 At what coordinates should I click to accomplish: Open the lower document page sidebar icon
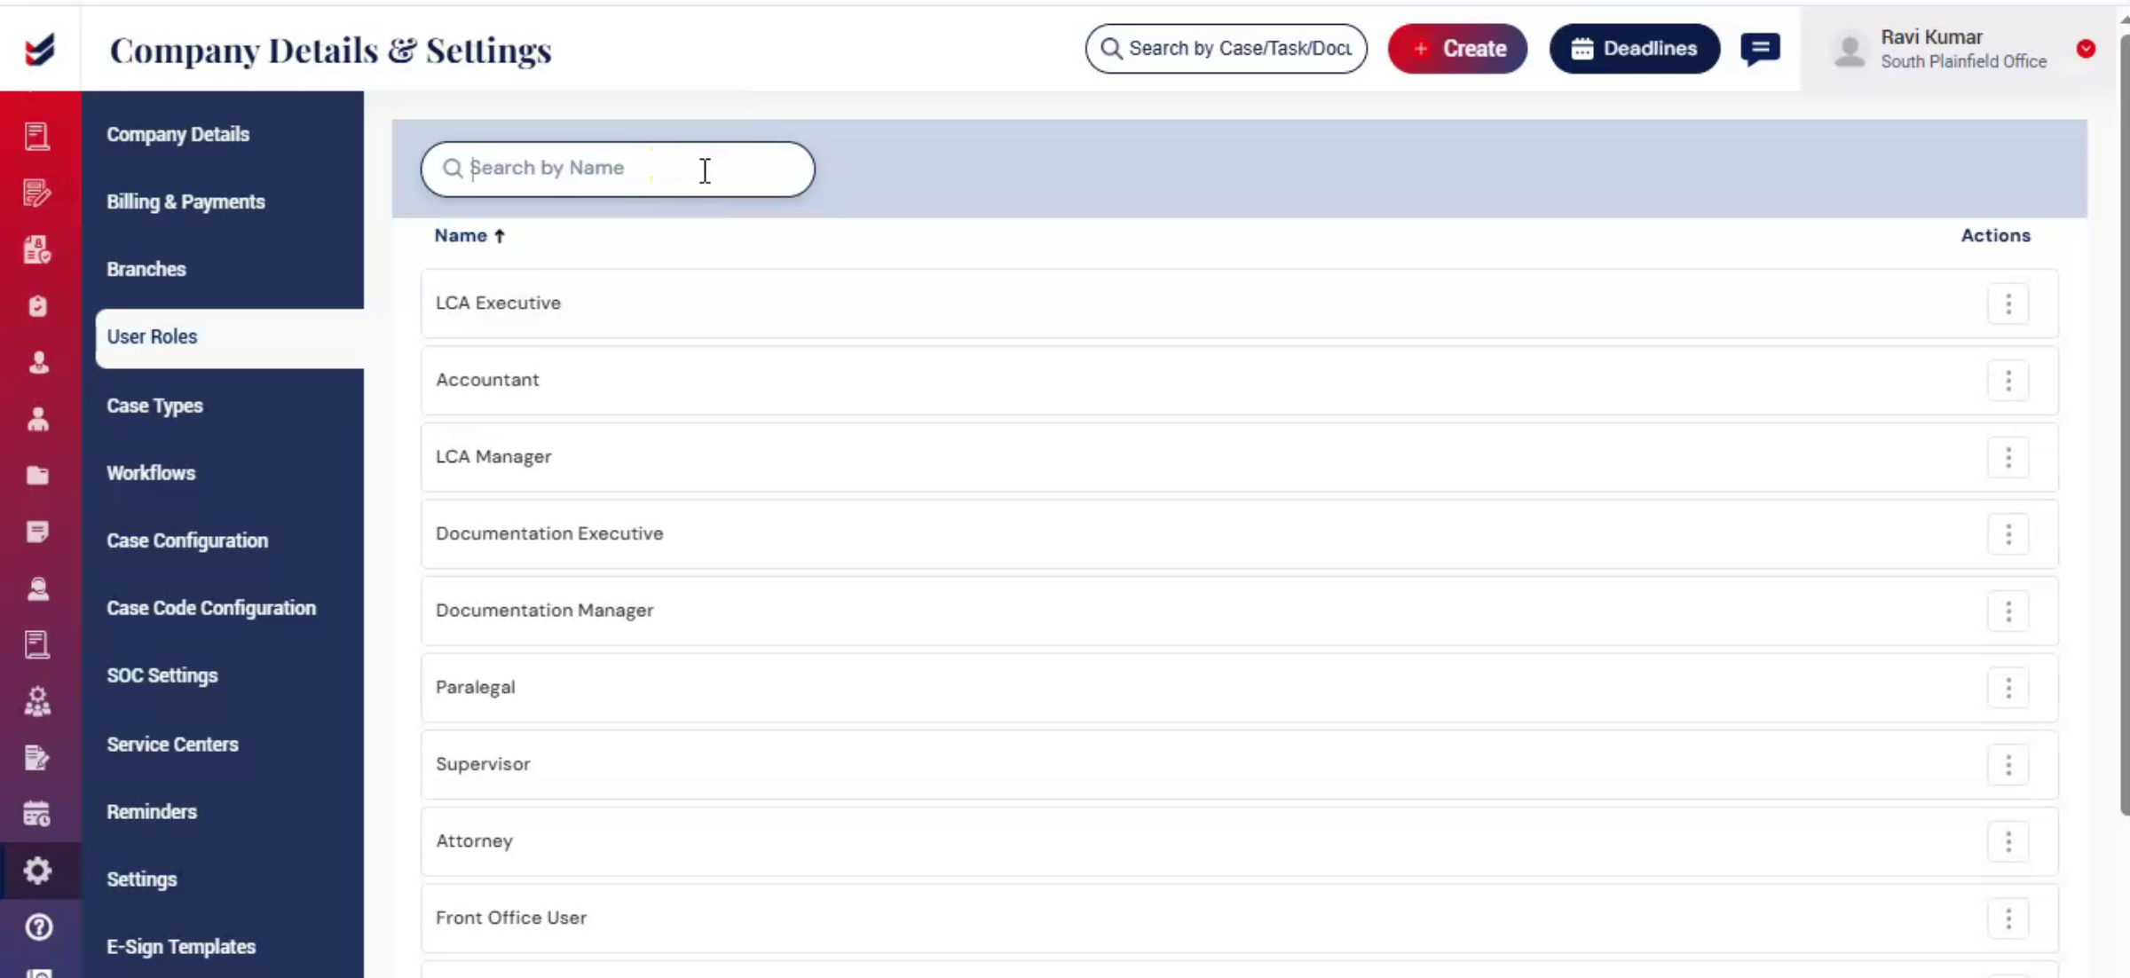tap(37, 644)
